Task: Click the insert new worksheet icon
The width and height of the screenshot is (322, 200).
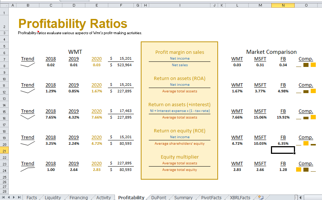Action: (x=261, y=197)
